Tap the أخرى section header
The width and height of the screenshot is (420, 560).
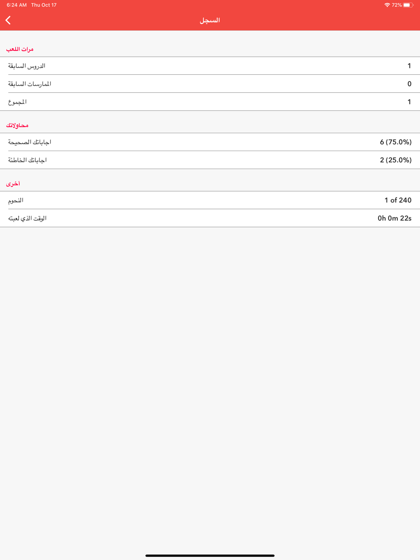pyautogui.click(x=13, y=183)
